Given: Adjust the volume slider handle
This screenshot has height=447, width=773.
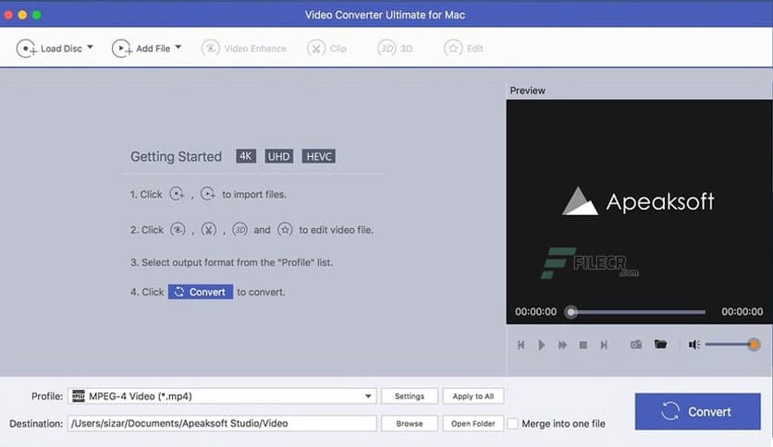Looking at the screenshot, I should click(x=754, y=344).
